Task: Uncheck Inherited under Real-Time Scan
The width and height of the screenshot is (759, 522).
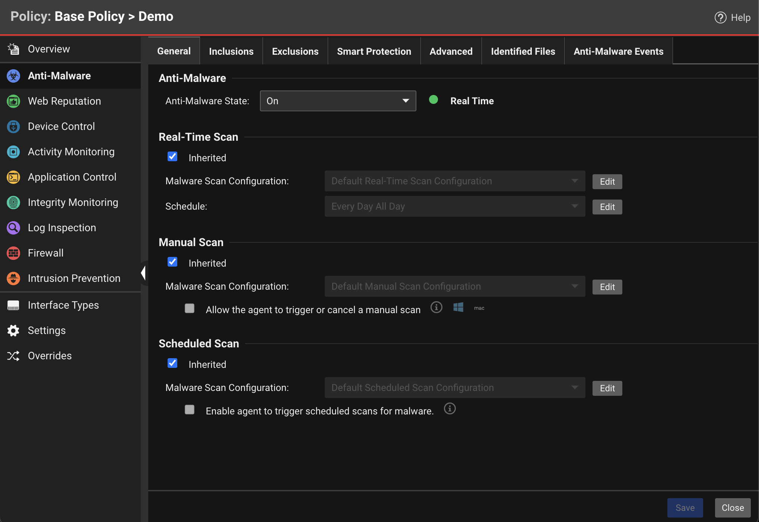Action: [172, 157]
